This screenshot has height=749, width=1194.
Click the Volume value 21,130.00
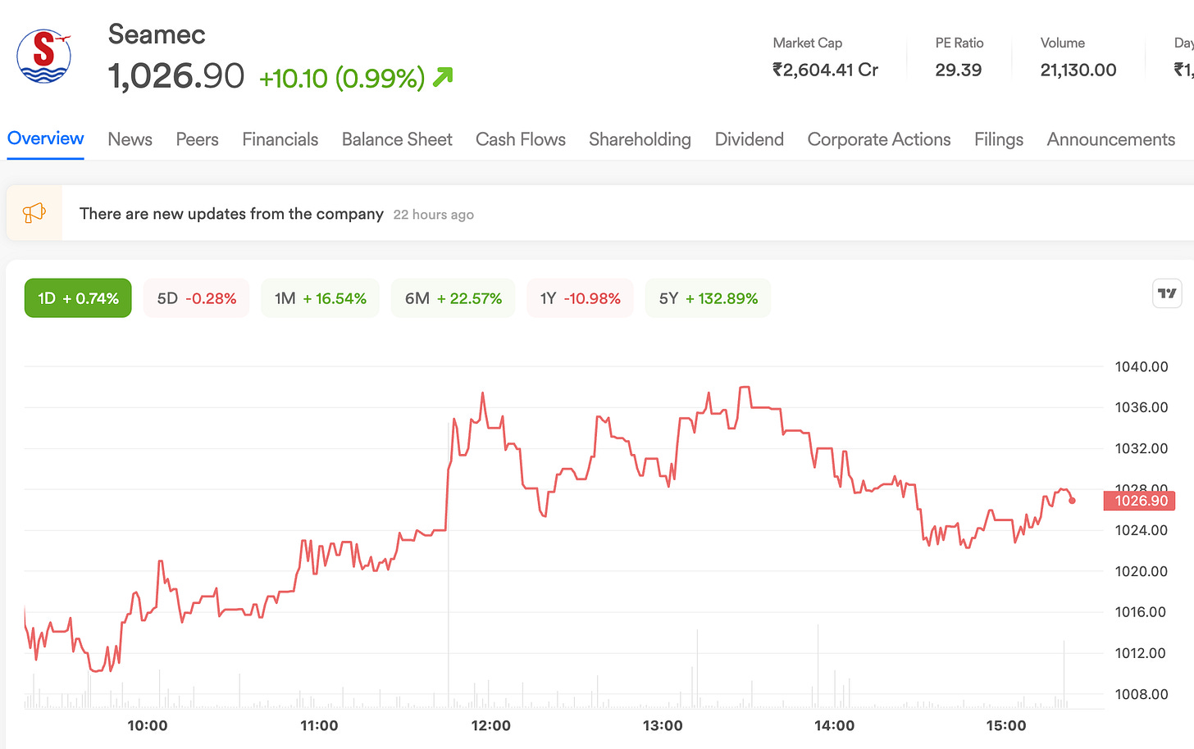tap(1078, 70)
